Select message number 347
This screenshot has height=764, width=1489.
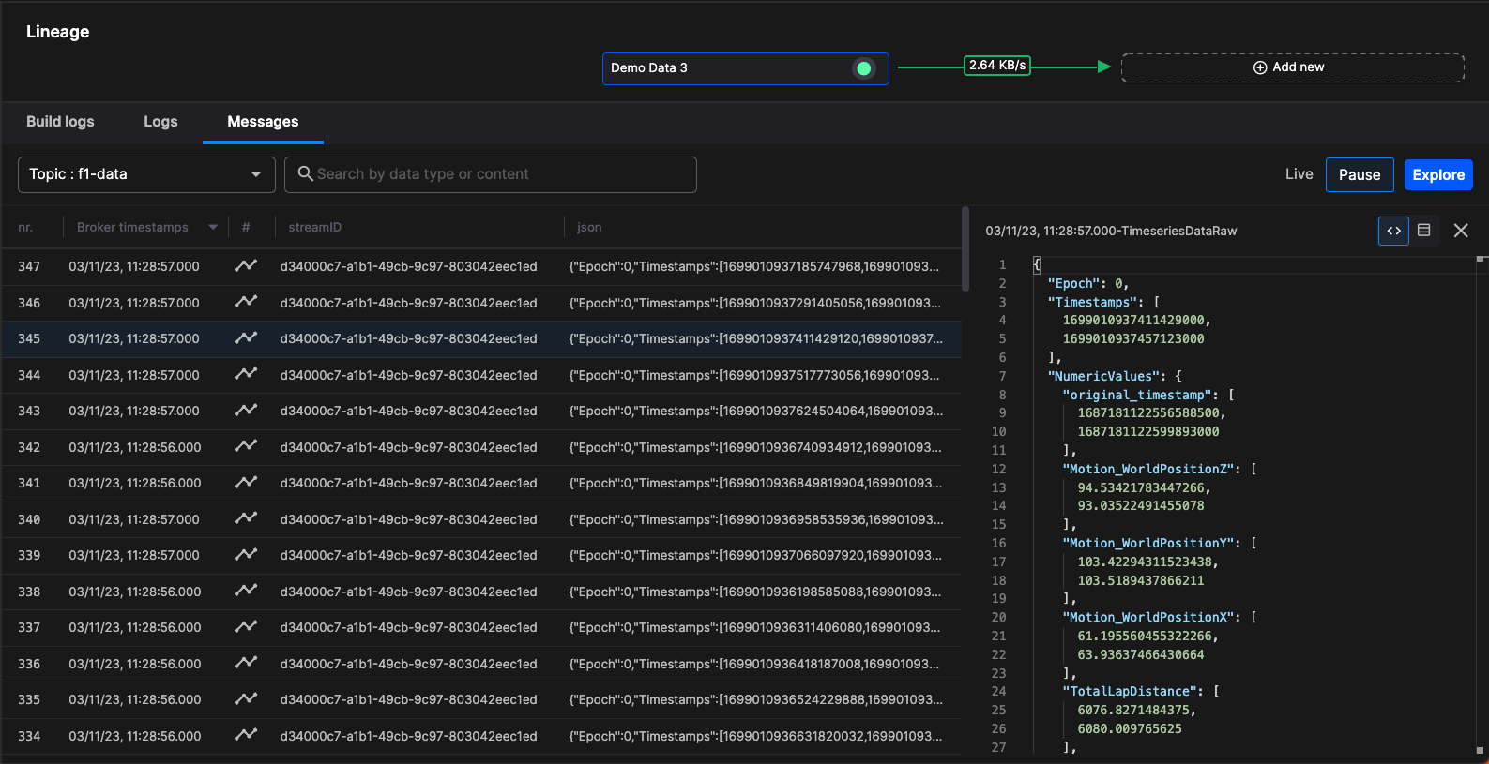pos(29,266)
